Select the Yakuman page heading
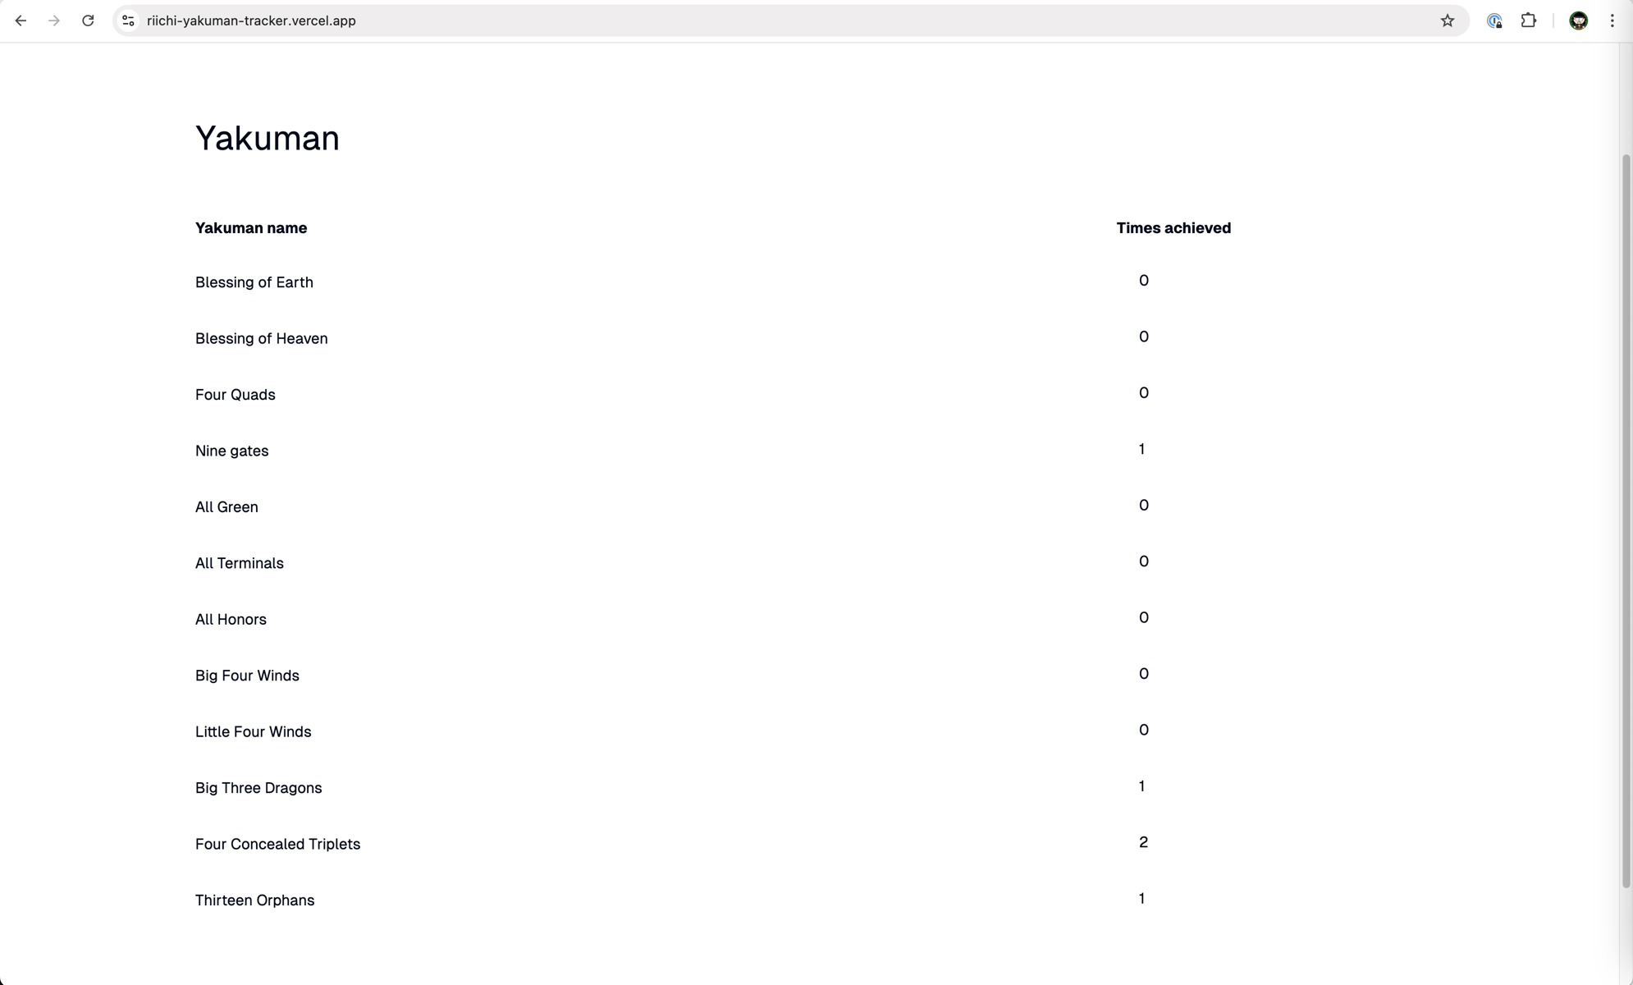Image resolution: width=1633 pixels, height=985 pixels. click(x=267, y=138)
